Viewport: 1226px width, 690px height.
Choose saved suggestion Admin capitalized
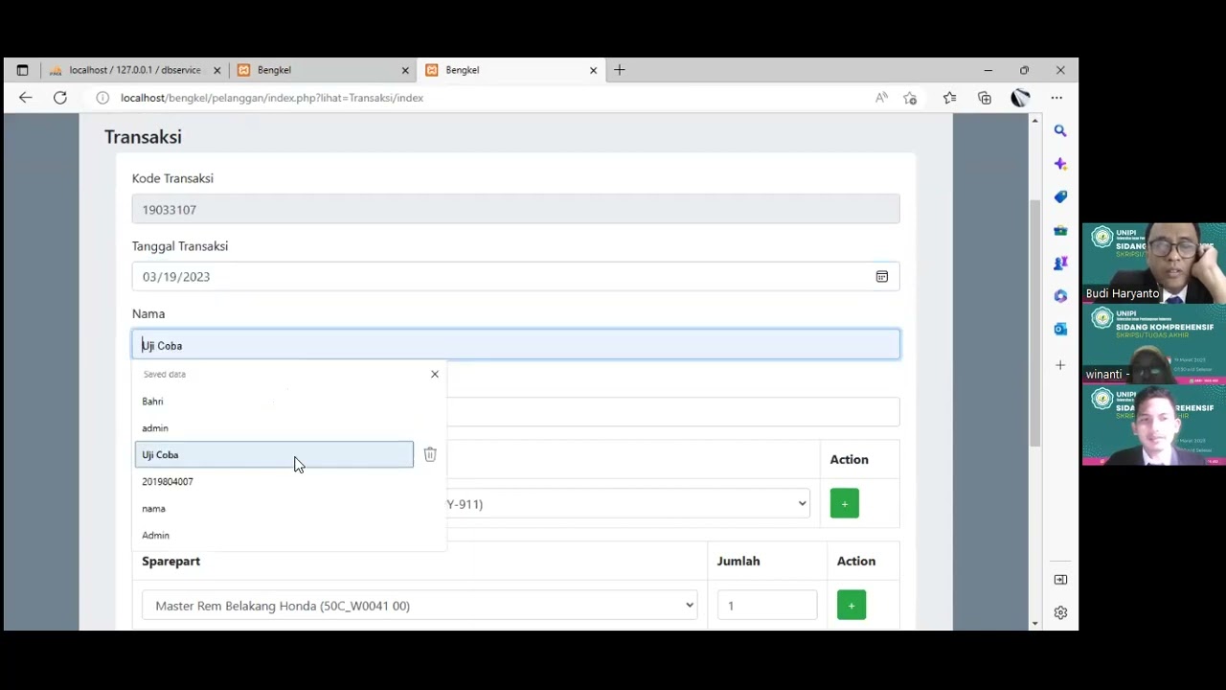274,535
